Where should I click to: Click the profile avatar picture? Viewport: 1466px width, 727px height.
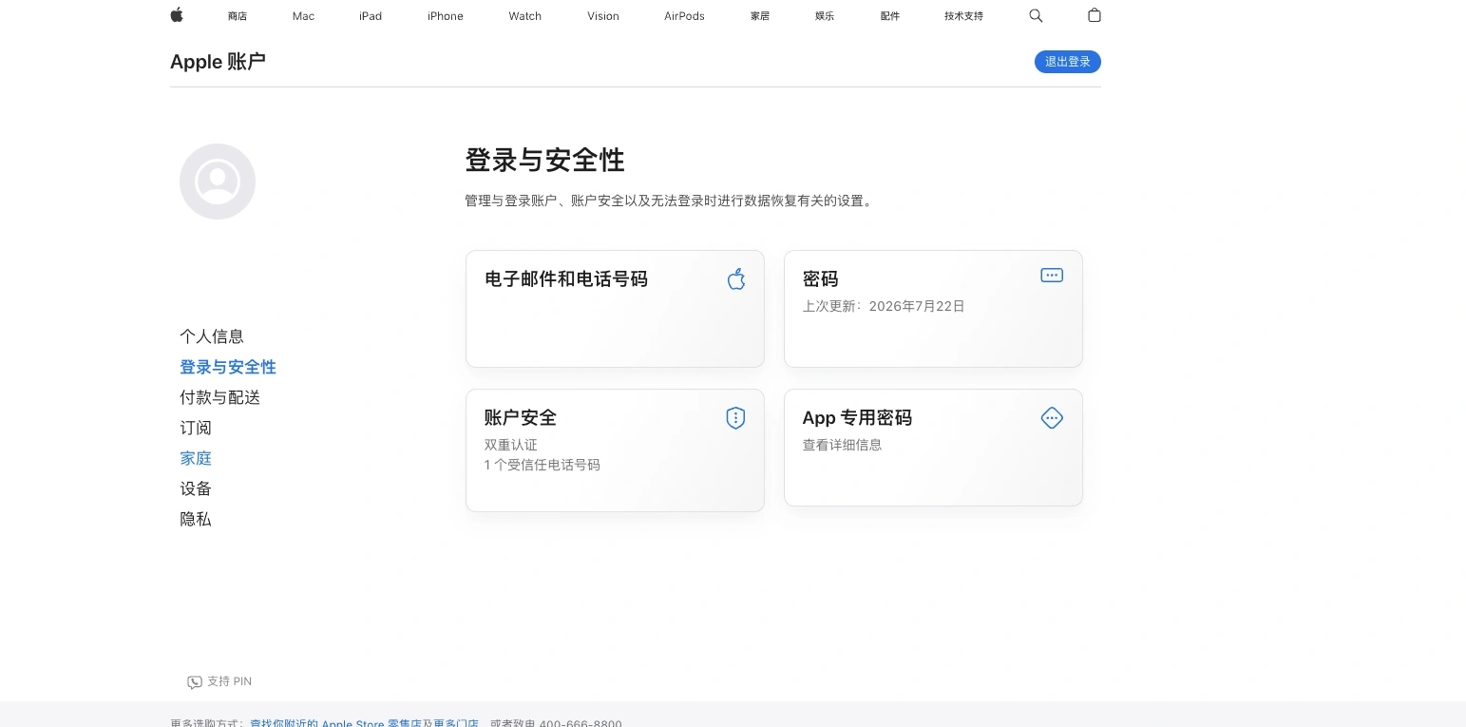coord(218,182)
